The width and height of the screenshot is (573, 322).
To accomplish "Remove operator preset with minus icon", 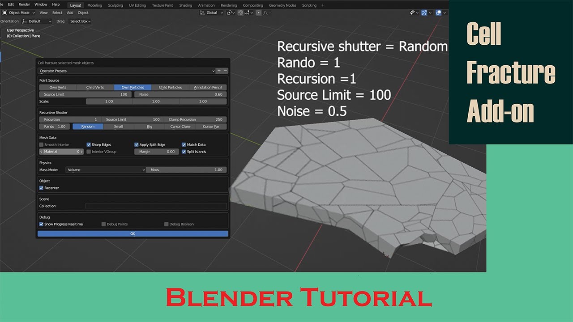I will coord(225,71).
